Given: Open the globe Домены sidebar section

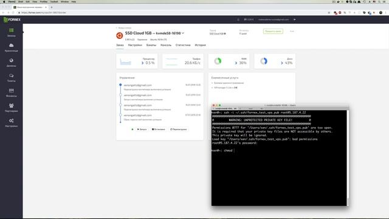Looking at the screenshot, I should [x=11, y=63].
